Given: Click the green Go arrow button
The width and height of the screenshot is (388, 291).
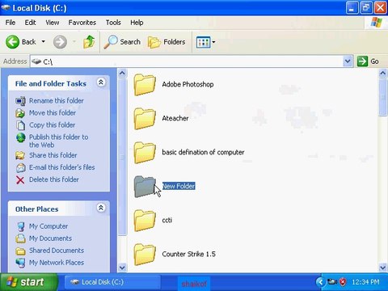Looking at the screenshot, I should point(362,61).
